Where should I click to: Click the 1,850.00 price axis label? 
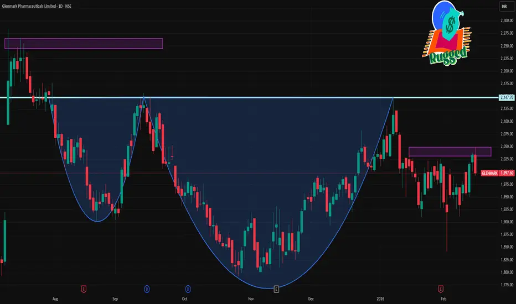coord(507,247)
